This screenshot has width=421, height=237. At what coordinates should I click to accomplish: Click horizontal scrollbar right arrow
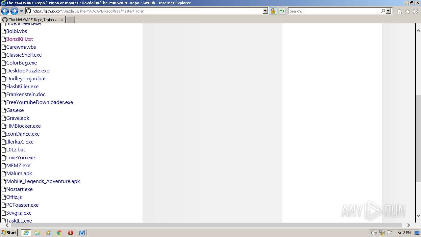click(x=409, y=225)
